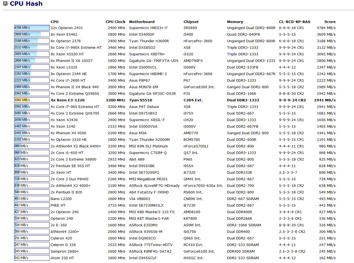The height and width of the screenshot is (263, 354).
Task: Select the 2x Xeon HT row
Action: coord(175,172)
